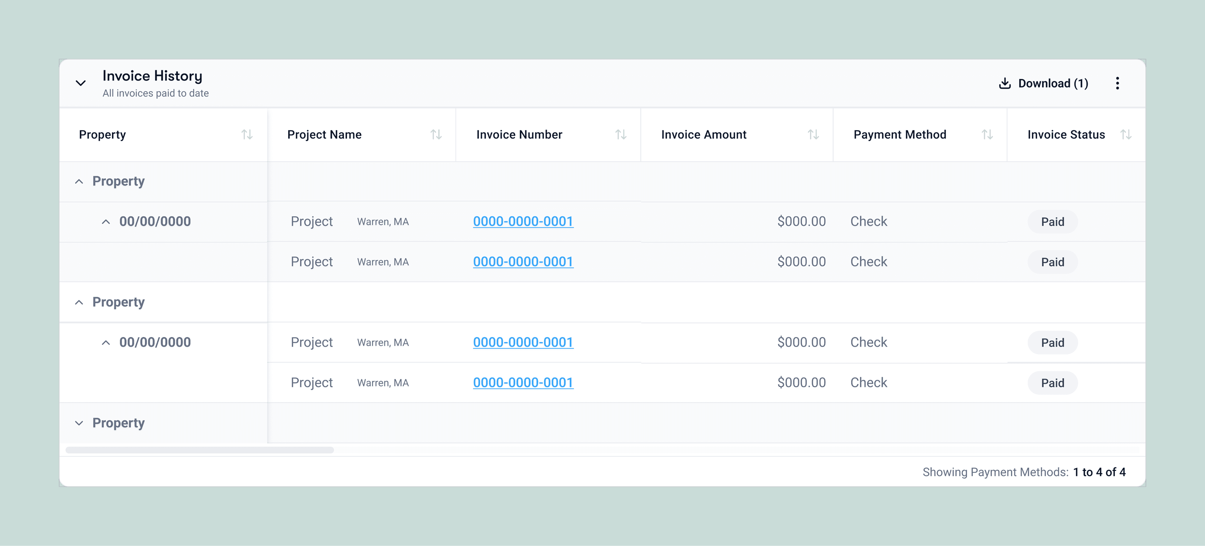This screenshot has height=546, width=1205.
Task: Click the Invoice Amount column header
Action: (703, 135)
